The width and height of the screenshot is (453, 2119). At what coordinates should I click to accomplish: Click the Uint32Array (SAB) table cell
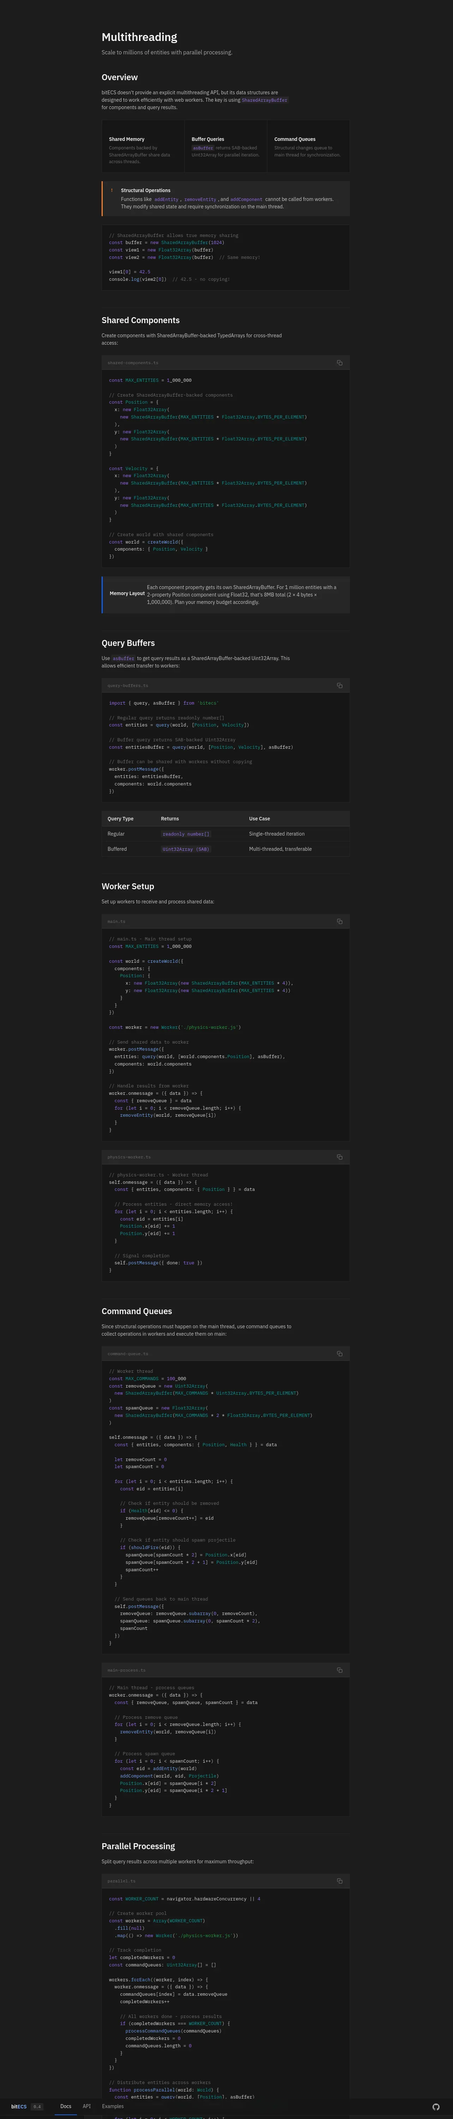[186, 849]
